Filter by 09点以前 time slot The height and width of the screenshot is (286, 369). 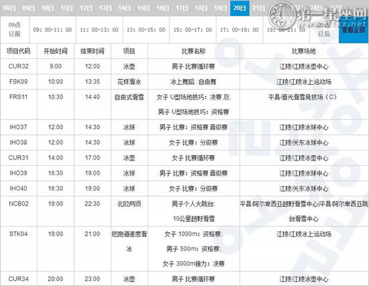click(15, 30)
